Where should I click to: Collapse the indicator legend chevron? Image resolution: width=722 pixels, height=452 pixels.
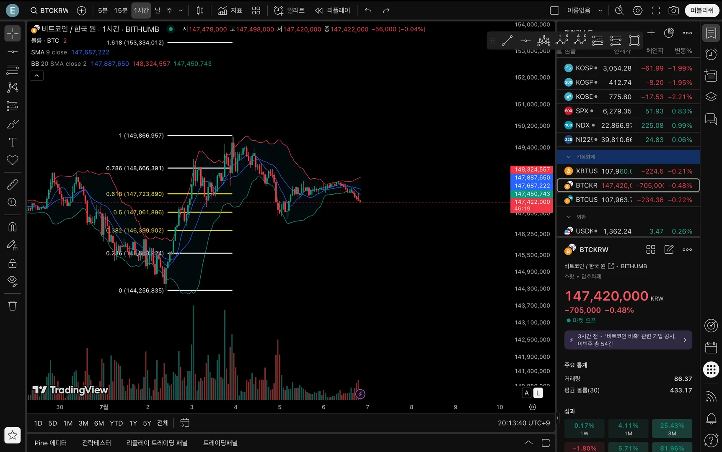(x=36, y=76)
